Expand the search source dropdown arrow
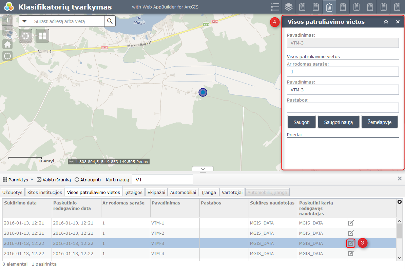The width and height of the screenshot is (405, 269). 24,21
